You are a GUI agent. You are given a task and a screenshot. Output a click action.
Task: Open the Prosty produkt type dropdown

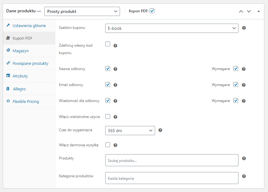[x=82, y=11]
